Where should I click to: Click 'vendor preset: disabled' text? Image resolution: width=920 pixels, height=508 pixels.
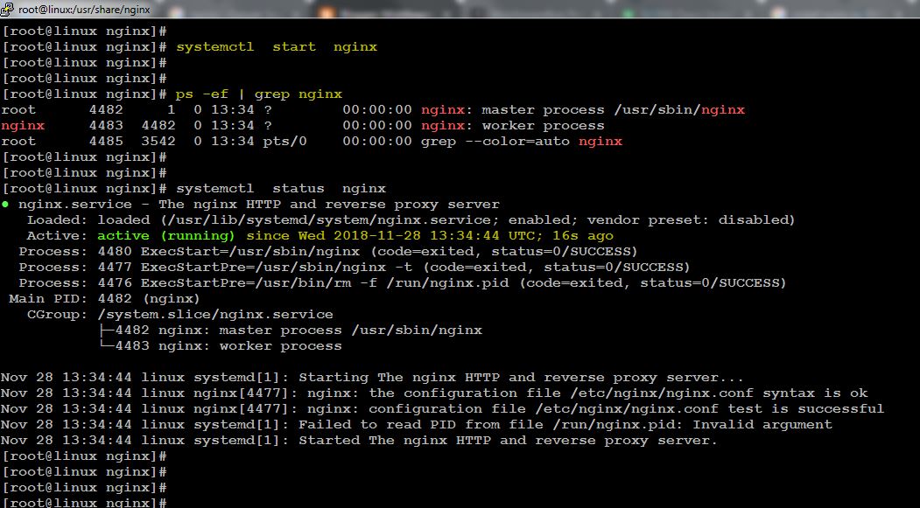click(x=687, y=220)
